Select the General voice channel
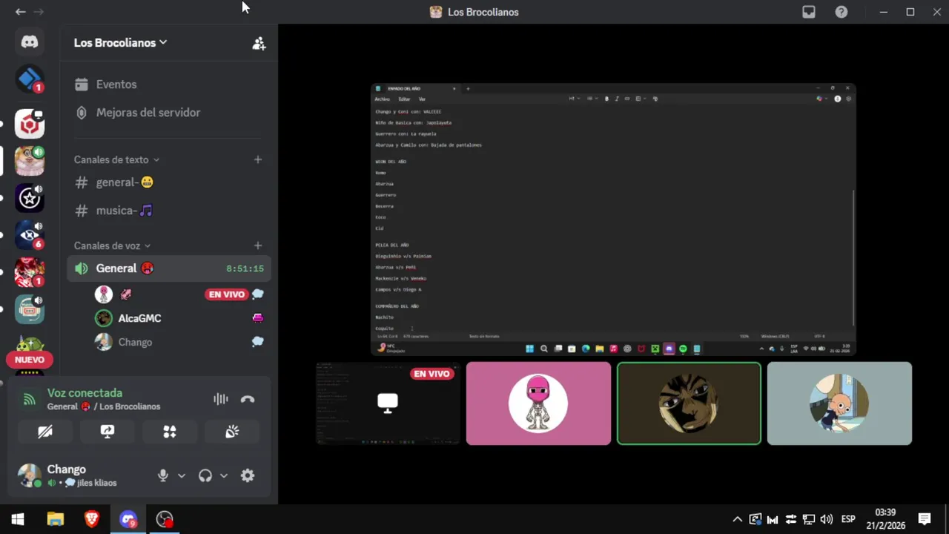 tap(169, 268)
